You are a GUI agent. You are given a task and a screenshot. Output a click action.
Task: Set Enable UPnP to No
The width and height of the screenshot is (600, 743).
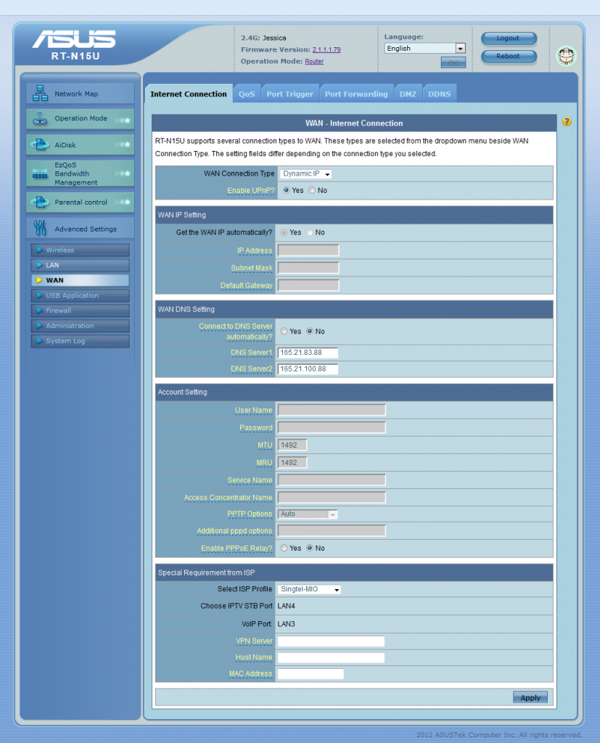312,190
